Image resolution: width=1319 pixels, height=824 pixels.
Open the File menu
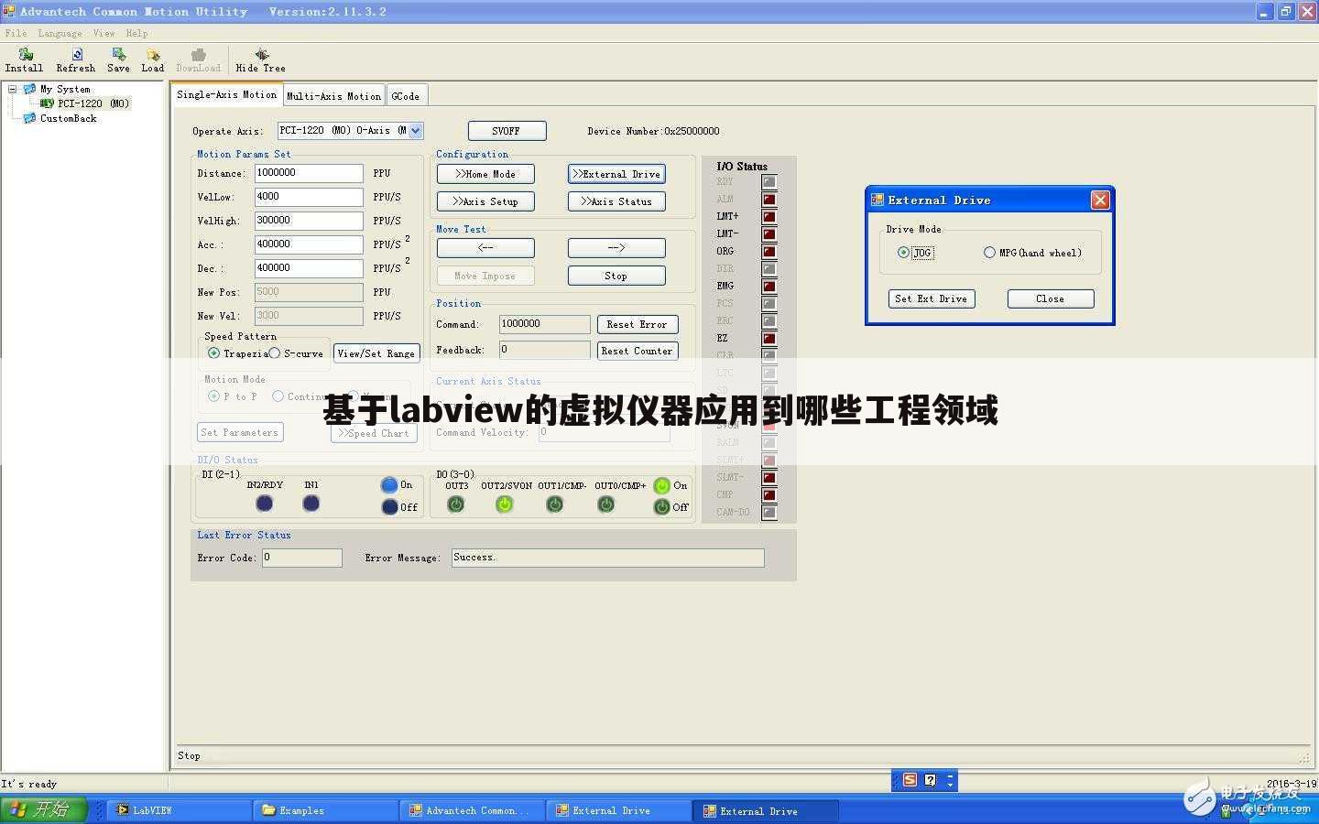(x=16, y=33)
